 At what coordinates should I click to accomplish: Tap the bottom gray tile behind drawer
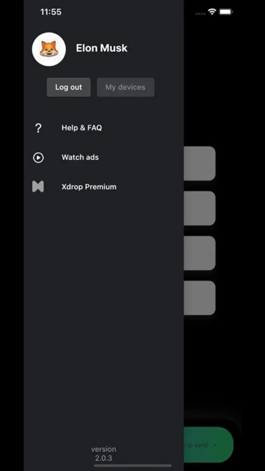tap(200, 298)
